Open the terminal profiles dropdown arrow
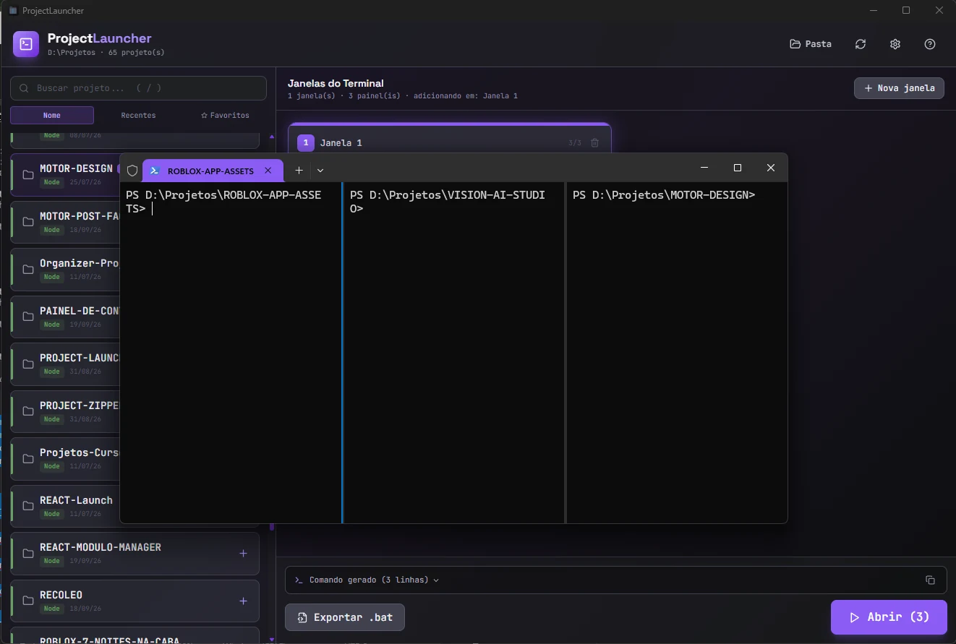The width and height of the screenshot is (956, 644). tap(320, 171)
